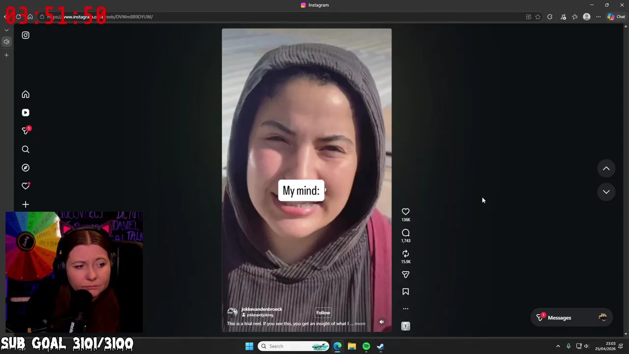Open jokkevandenbroeck profile name
Screen dimensions: 629x354
(261, 309)
